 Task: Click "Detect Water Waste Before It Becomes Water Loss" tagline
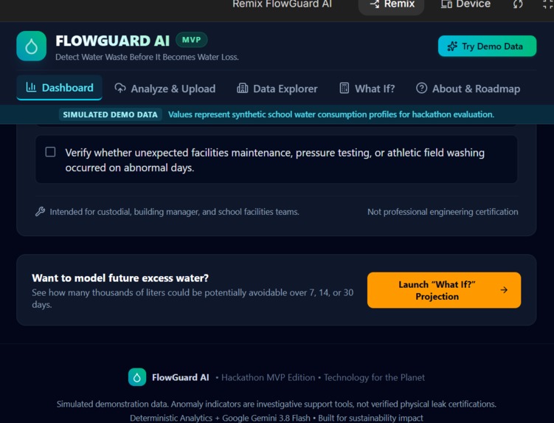tap(147, 57)
